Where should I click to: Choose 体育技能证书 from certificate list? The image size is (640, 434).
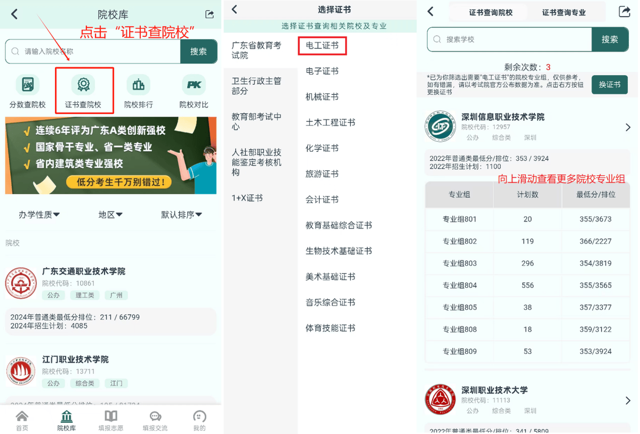click(331, 328)
